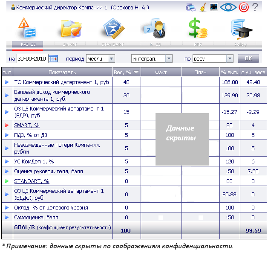
Task: Switch to the R tab
Action: click(x=155, y=44)
